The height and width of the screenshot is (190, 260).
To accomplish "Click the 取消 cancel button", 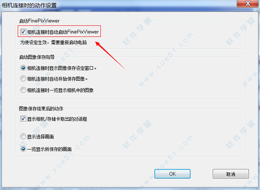I will pyautogui.click(x=231, y=174).
